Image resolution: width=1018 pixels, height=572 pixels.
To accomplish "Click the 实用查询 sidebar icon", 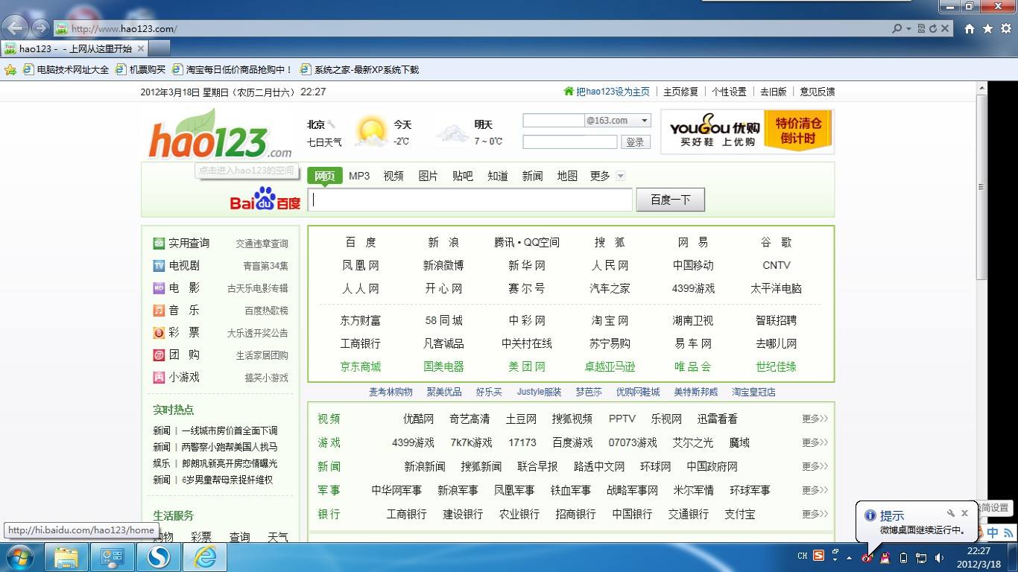I will click(159, 243).
